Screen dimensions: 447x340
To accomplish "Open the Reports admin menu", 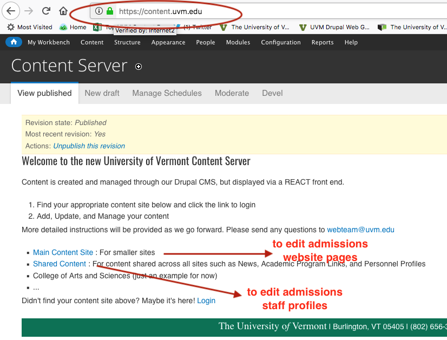I will point(323,42).
